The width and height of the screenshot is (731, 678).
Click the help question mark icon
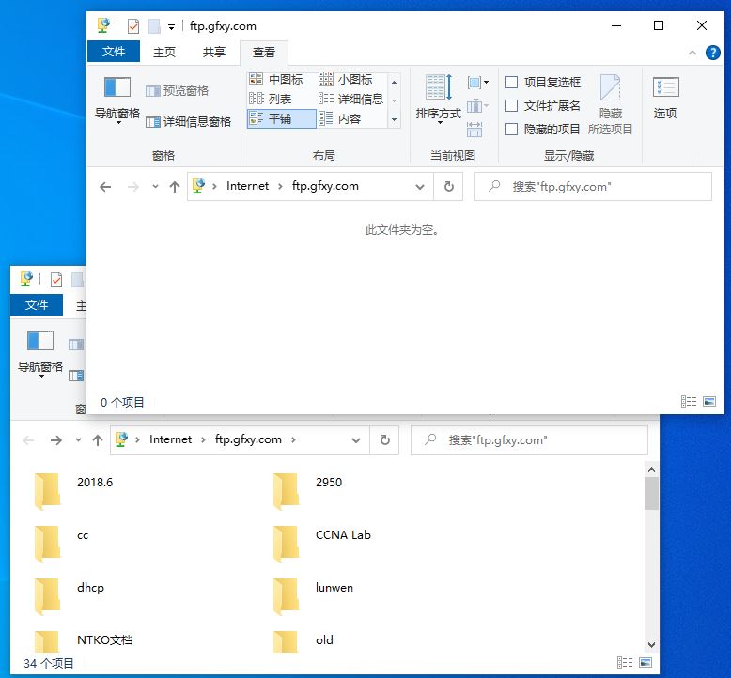pos(713,53)
